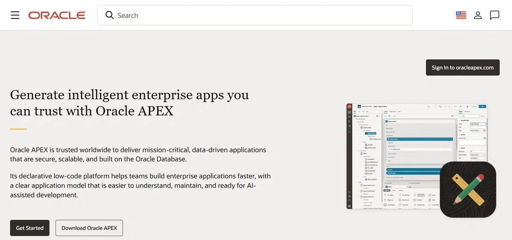Click the headline "Generate intelligent enterprise apps"
The height and width of the screenshot is (240, 512).
pos(130,102)
